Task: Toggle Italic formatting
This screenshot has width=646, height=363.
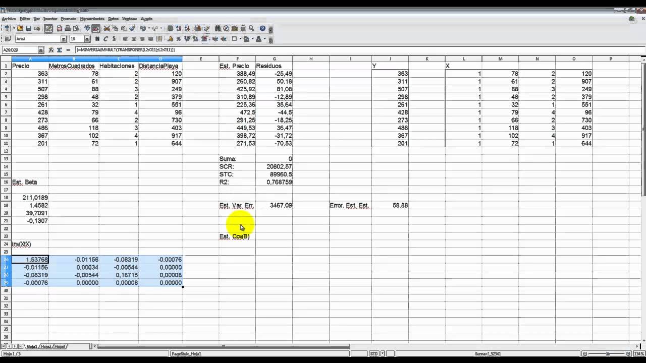Action: tap(105, 39)
